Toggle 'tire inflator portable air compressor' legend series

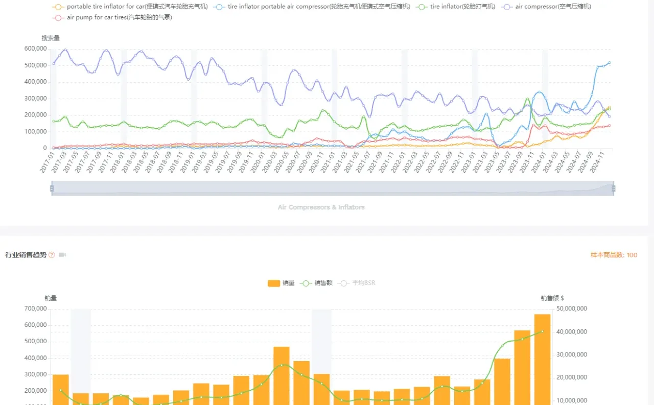[x=312, y=7]
